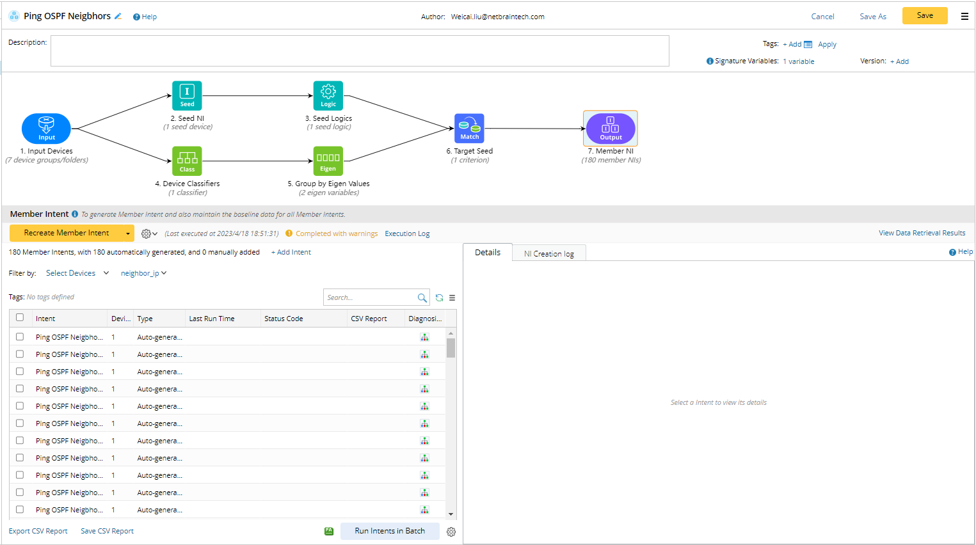Open the neighbor_ip filter dropdown
The width and height of the screenshot is (976, 545).
pos(143,273)
